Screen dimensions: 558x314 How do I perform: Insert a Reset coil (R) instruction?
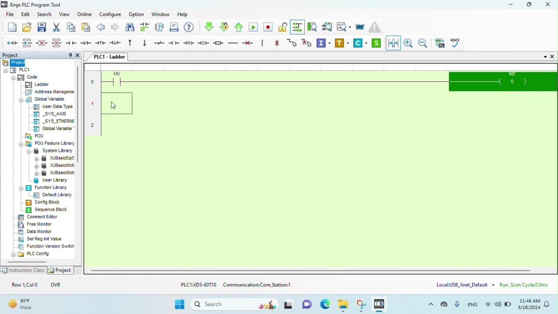click(x=189, y=43)
